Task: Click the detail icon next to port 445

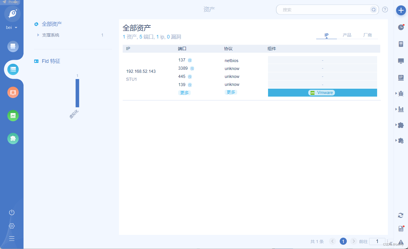Action: (190, 77)
